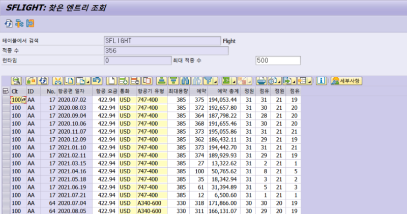This screenshot has height=214, width=407.
Task: Click the 항공편 일자 column header
Action: 75,91
